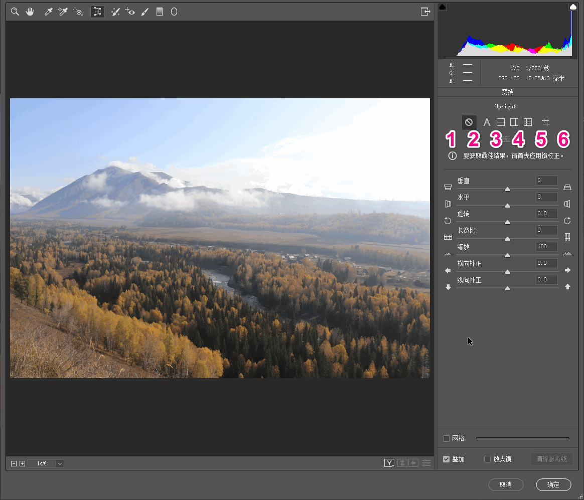Toggle the highlight clipping warning in the histogram

click(x=573, y=7)
